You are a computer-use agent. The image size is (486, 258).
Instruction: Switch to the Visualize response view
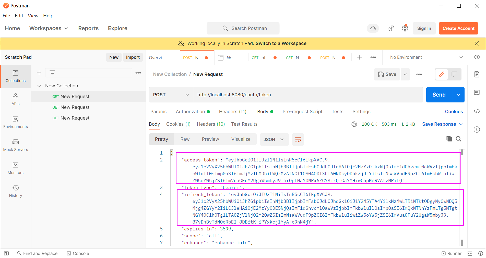[x=241, y=139]
